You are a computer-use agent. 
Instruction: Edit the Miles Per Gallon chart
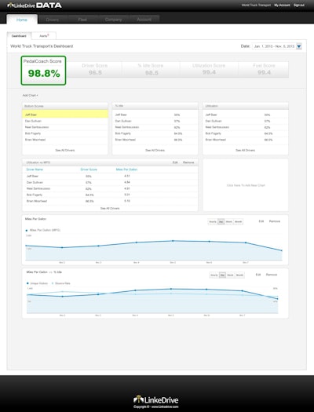(261, 221)
